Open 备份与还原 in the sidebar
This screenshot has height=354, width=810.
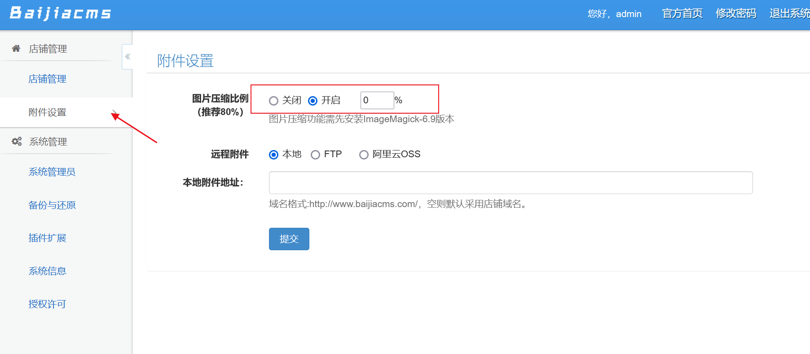pos(52,205)
